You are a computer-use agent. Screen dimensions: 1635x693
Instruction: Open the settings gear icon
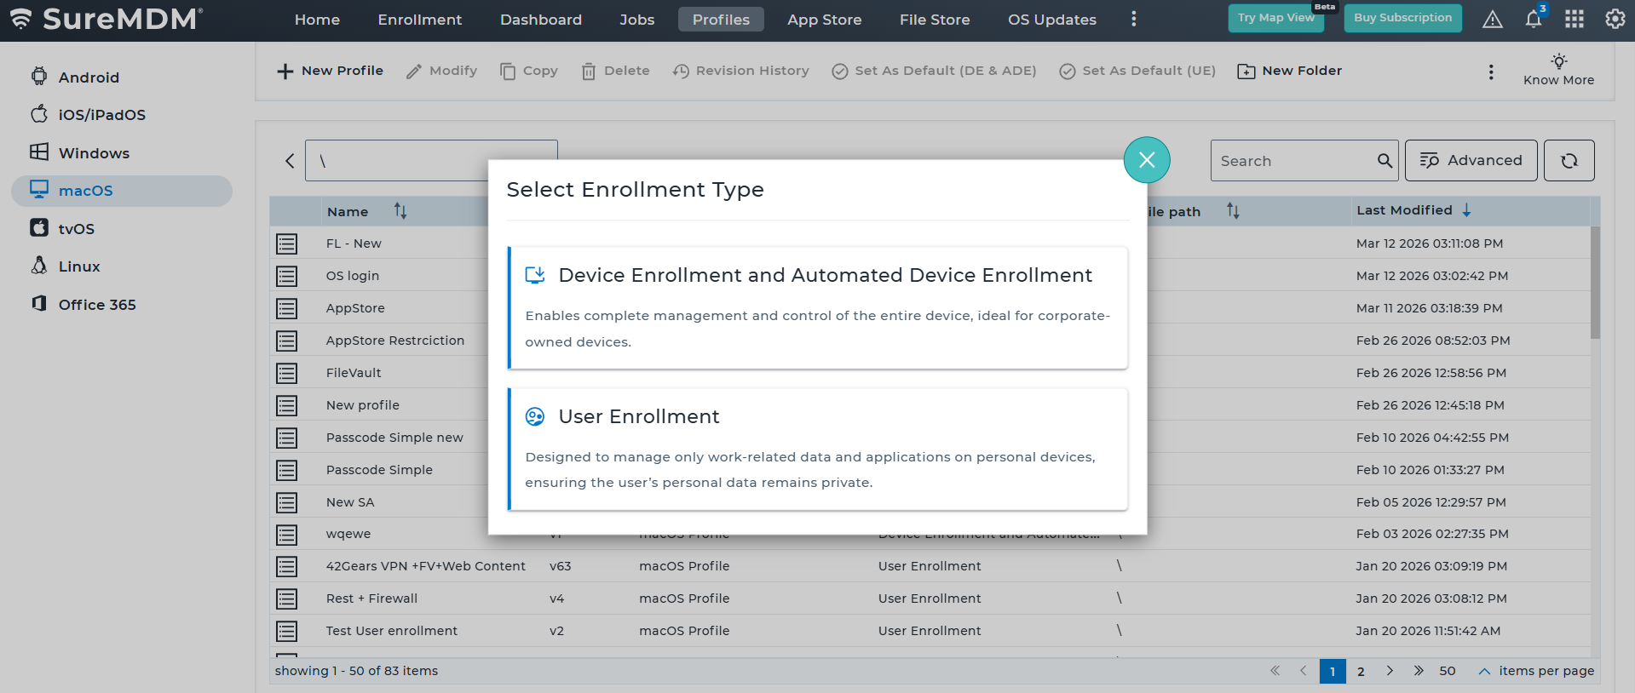point(1615,20)
